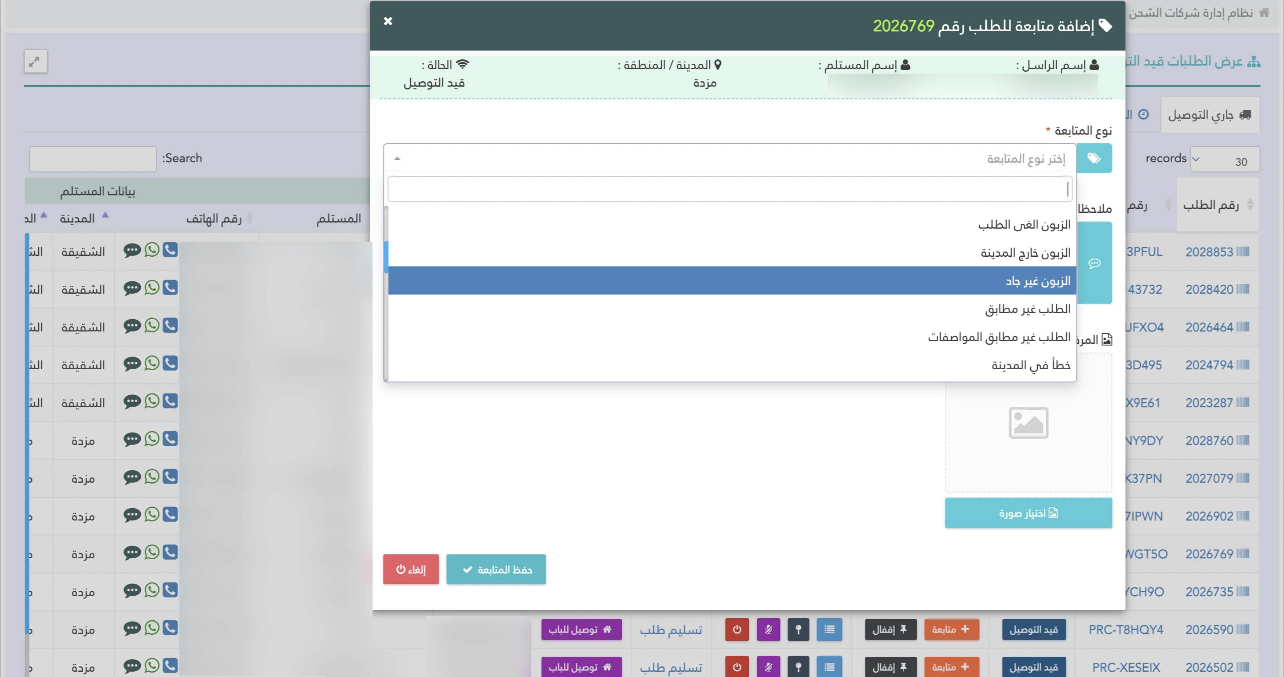Click متابعة button for order 2026502

[951, 667]
